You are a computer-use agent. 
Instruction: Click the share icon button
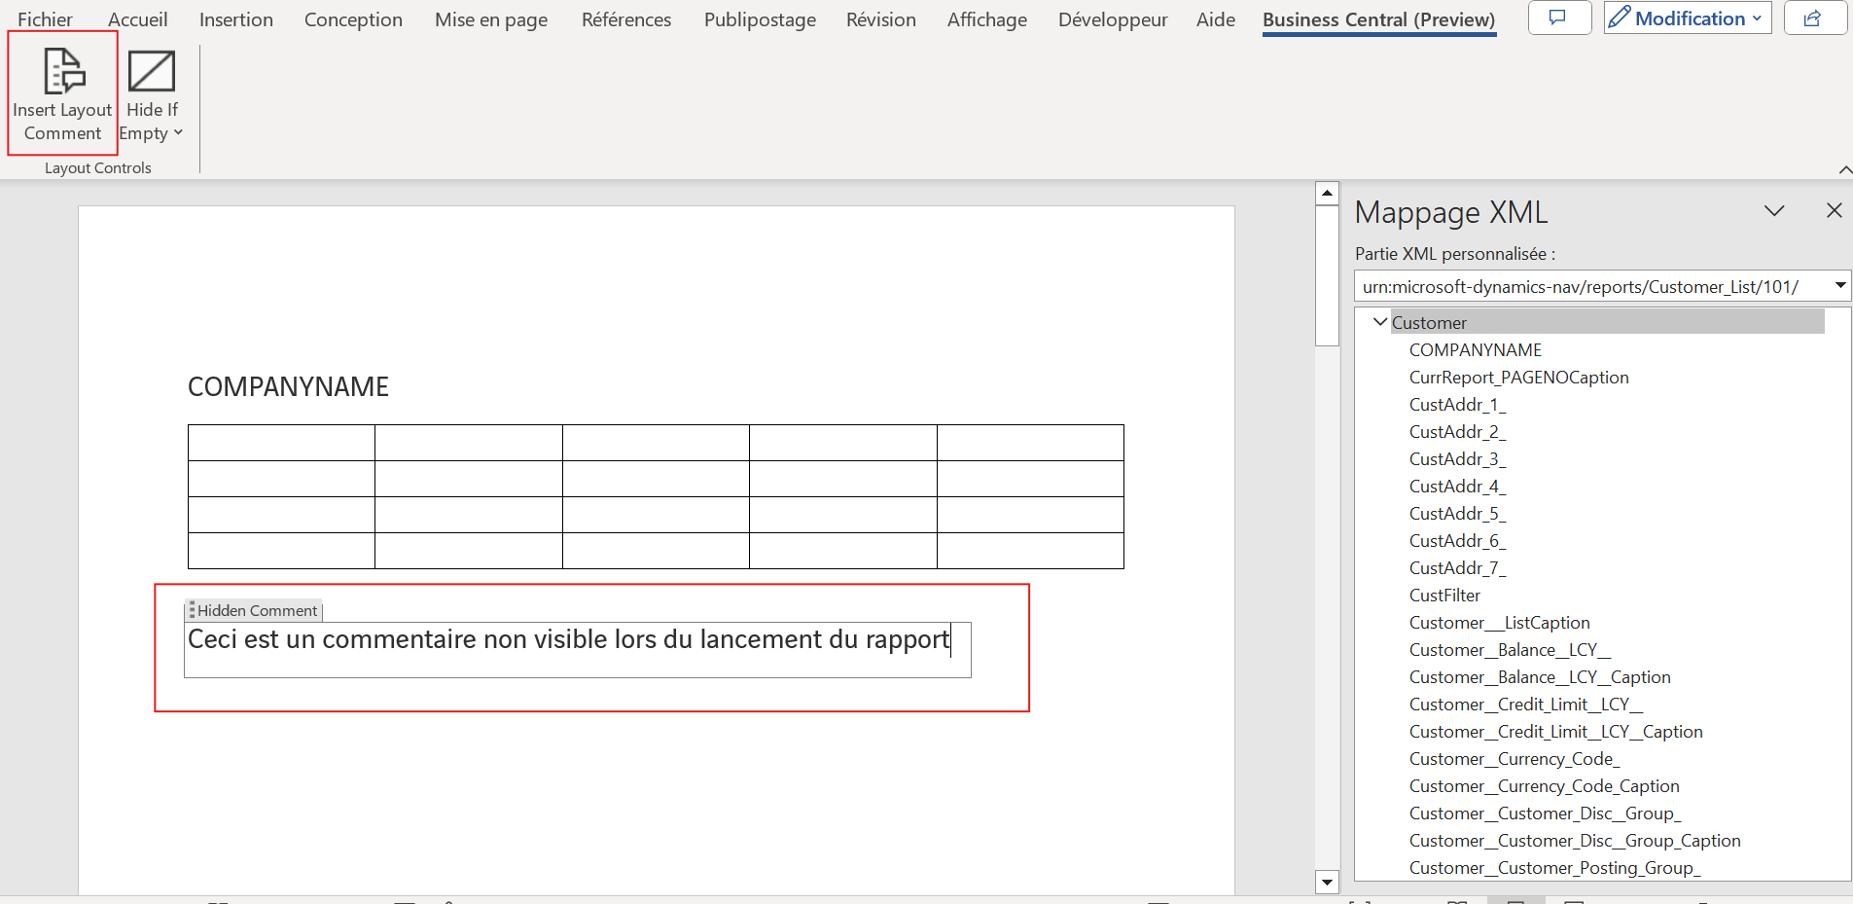[1813, 18]
